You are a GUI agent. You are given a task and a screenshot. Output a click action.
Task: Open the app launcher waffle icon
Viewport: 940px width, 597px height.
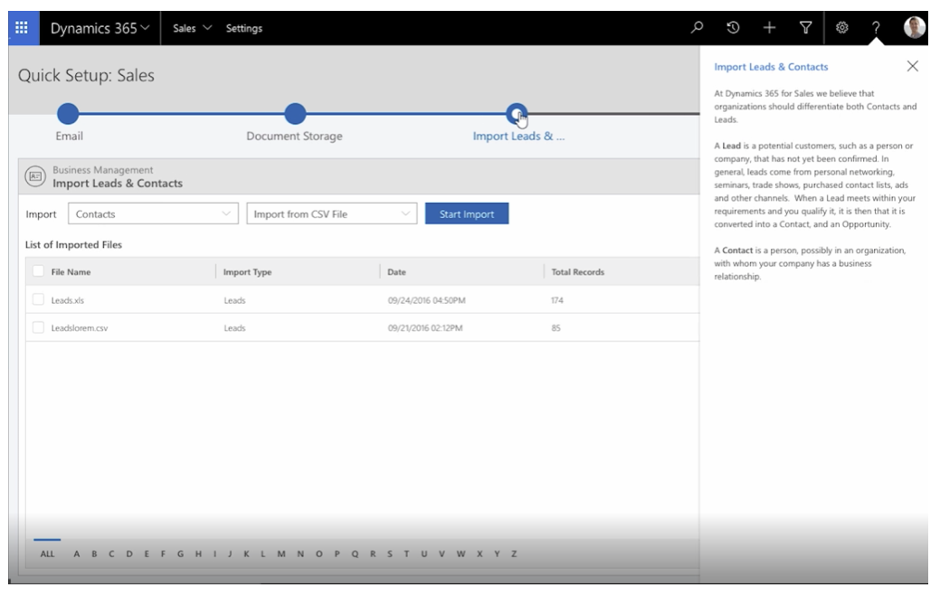(23, 27)
